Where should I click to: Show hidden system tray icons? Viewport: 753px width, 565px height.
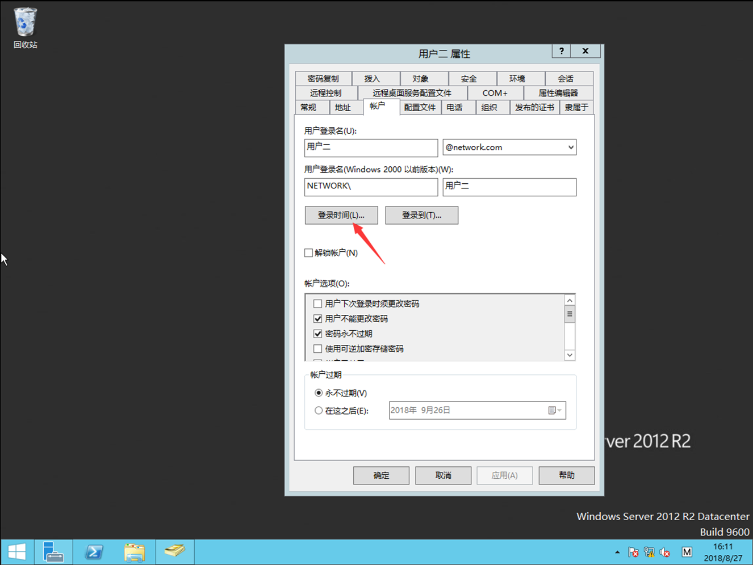click(617, 552)
